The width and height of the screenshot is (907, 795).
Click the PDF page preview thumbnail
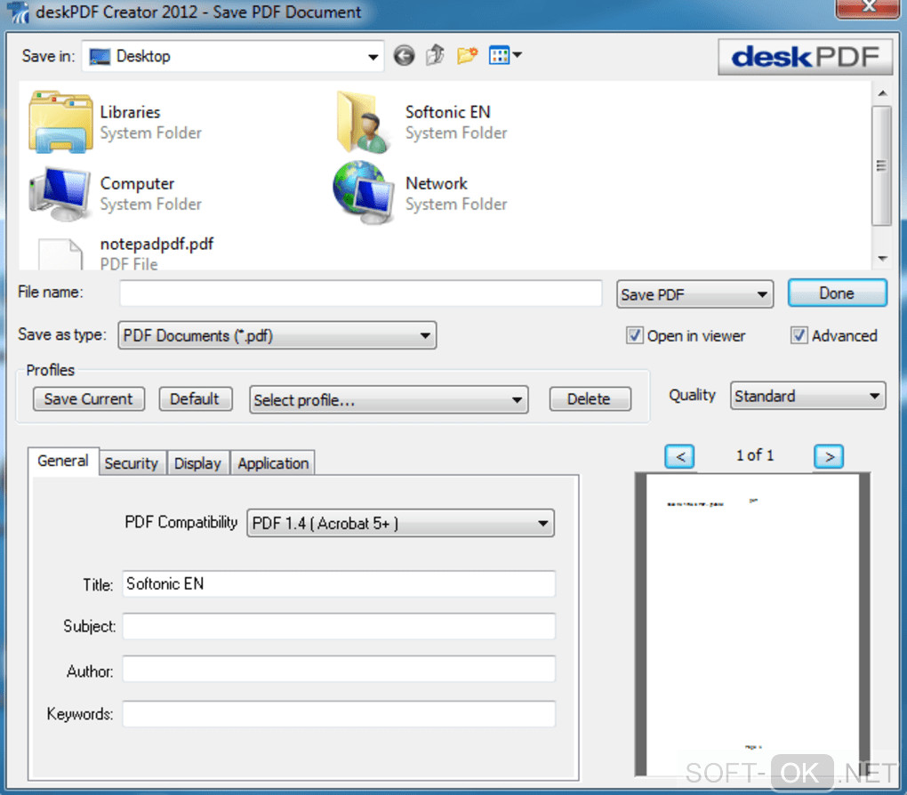752,625
